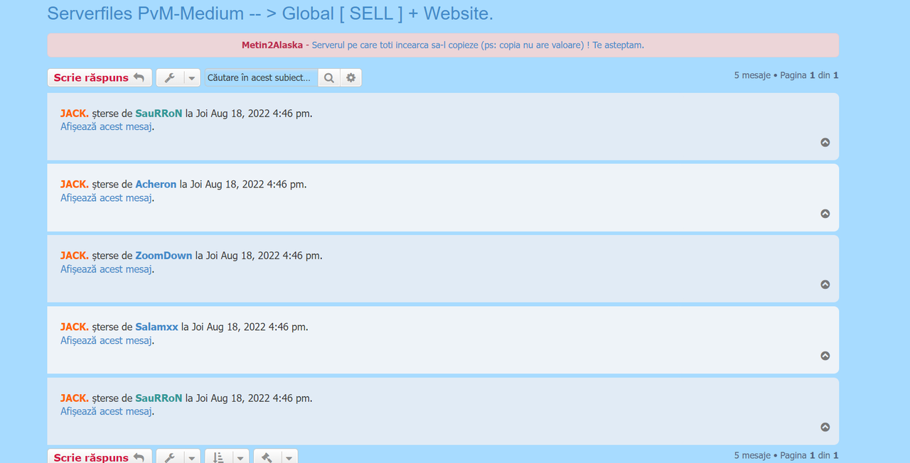Focus the Căutare în acest subiect field

(262, 78)
